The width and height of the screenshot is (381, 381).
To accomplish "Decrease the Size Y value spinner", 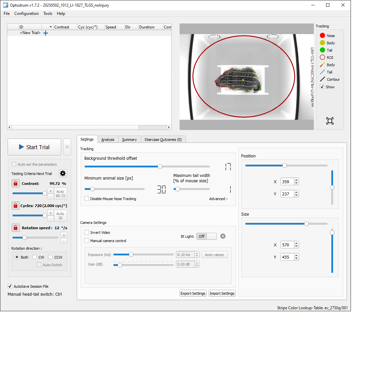I will point(296,259).
